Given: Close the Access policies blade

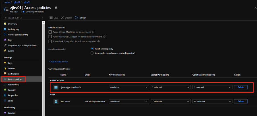Looking at the screenshot, I should pyautogui.click(x=255, y=8).
